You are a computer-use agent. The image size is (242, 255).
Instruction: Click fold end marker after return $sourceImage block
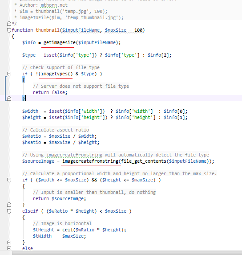click(9, 205)
